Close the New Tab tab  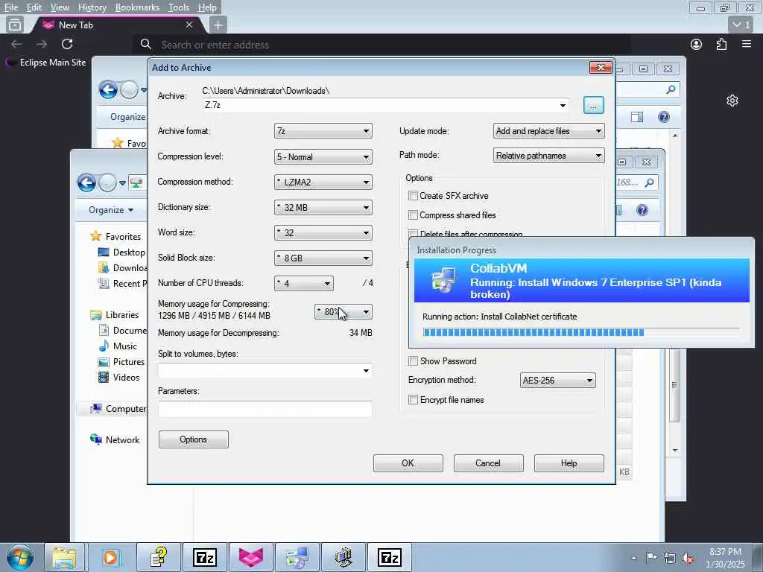tap(189, 25)
